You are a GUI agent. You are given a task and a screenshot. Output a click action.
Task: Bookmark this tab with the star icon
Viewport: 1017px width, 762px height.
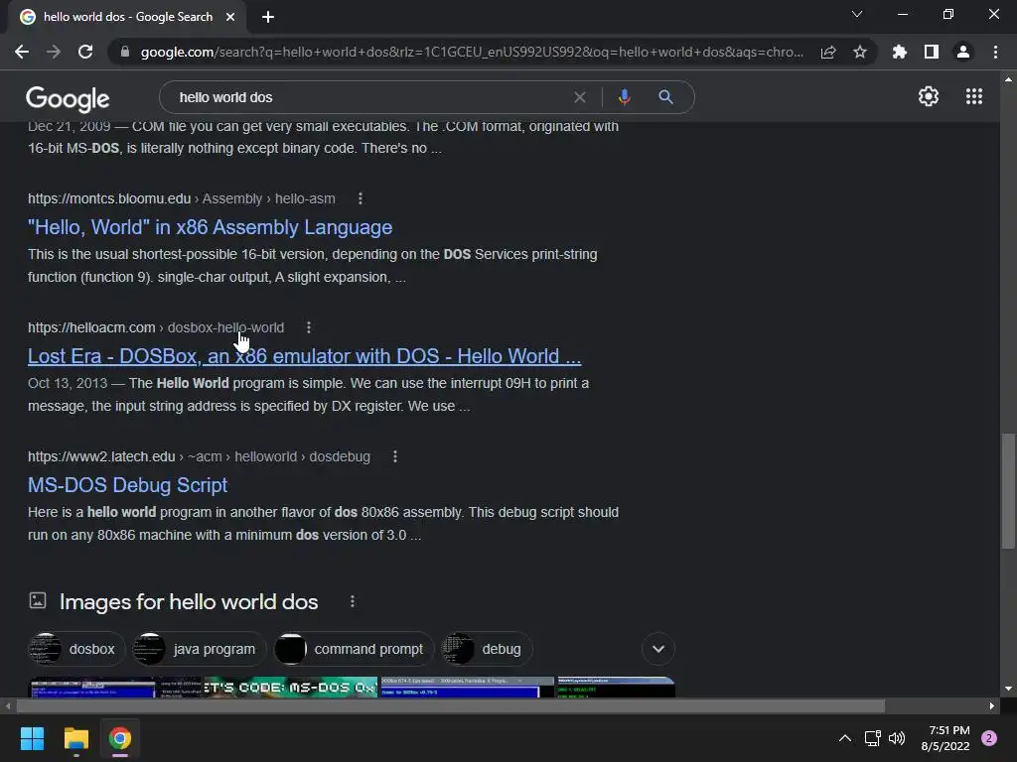click(x=860, y=52)
